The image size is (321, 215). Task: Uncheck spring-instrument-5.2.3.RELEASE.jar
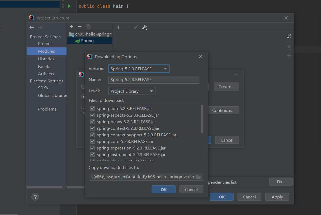tap(92, 154)
